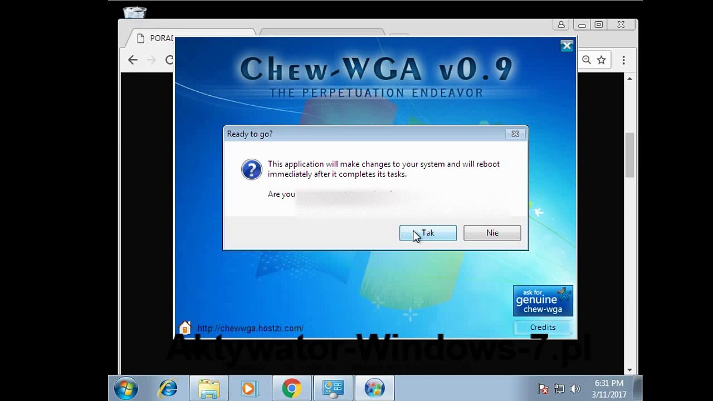Confirm with the Tak button

coord(428,233)
